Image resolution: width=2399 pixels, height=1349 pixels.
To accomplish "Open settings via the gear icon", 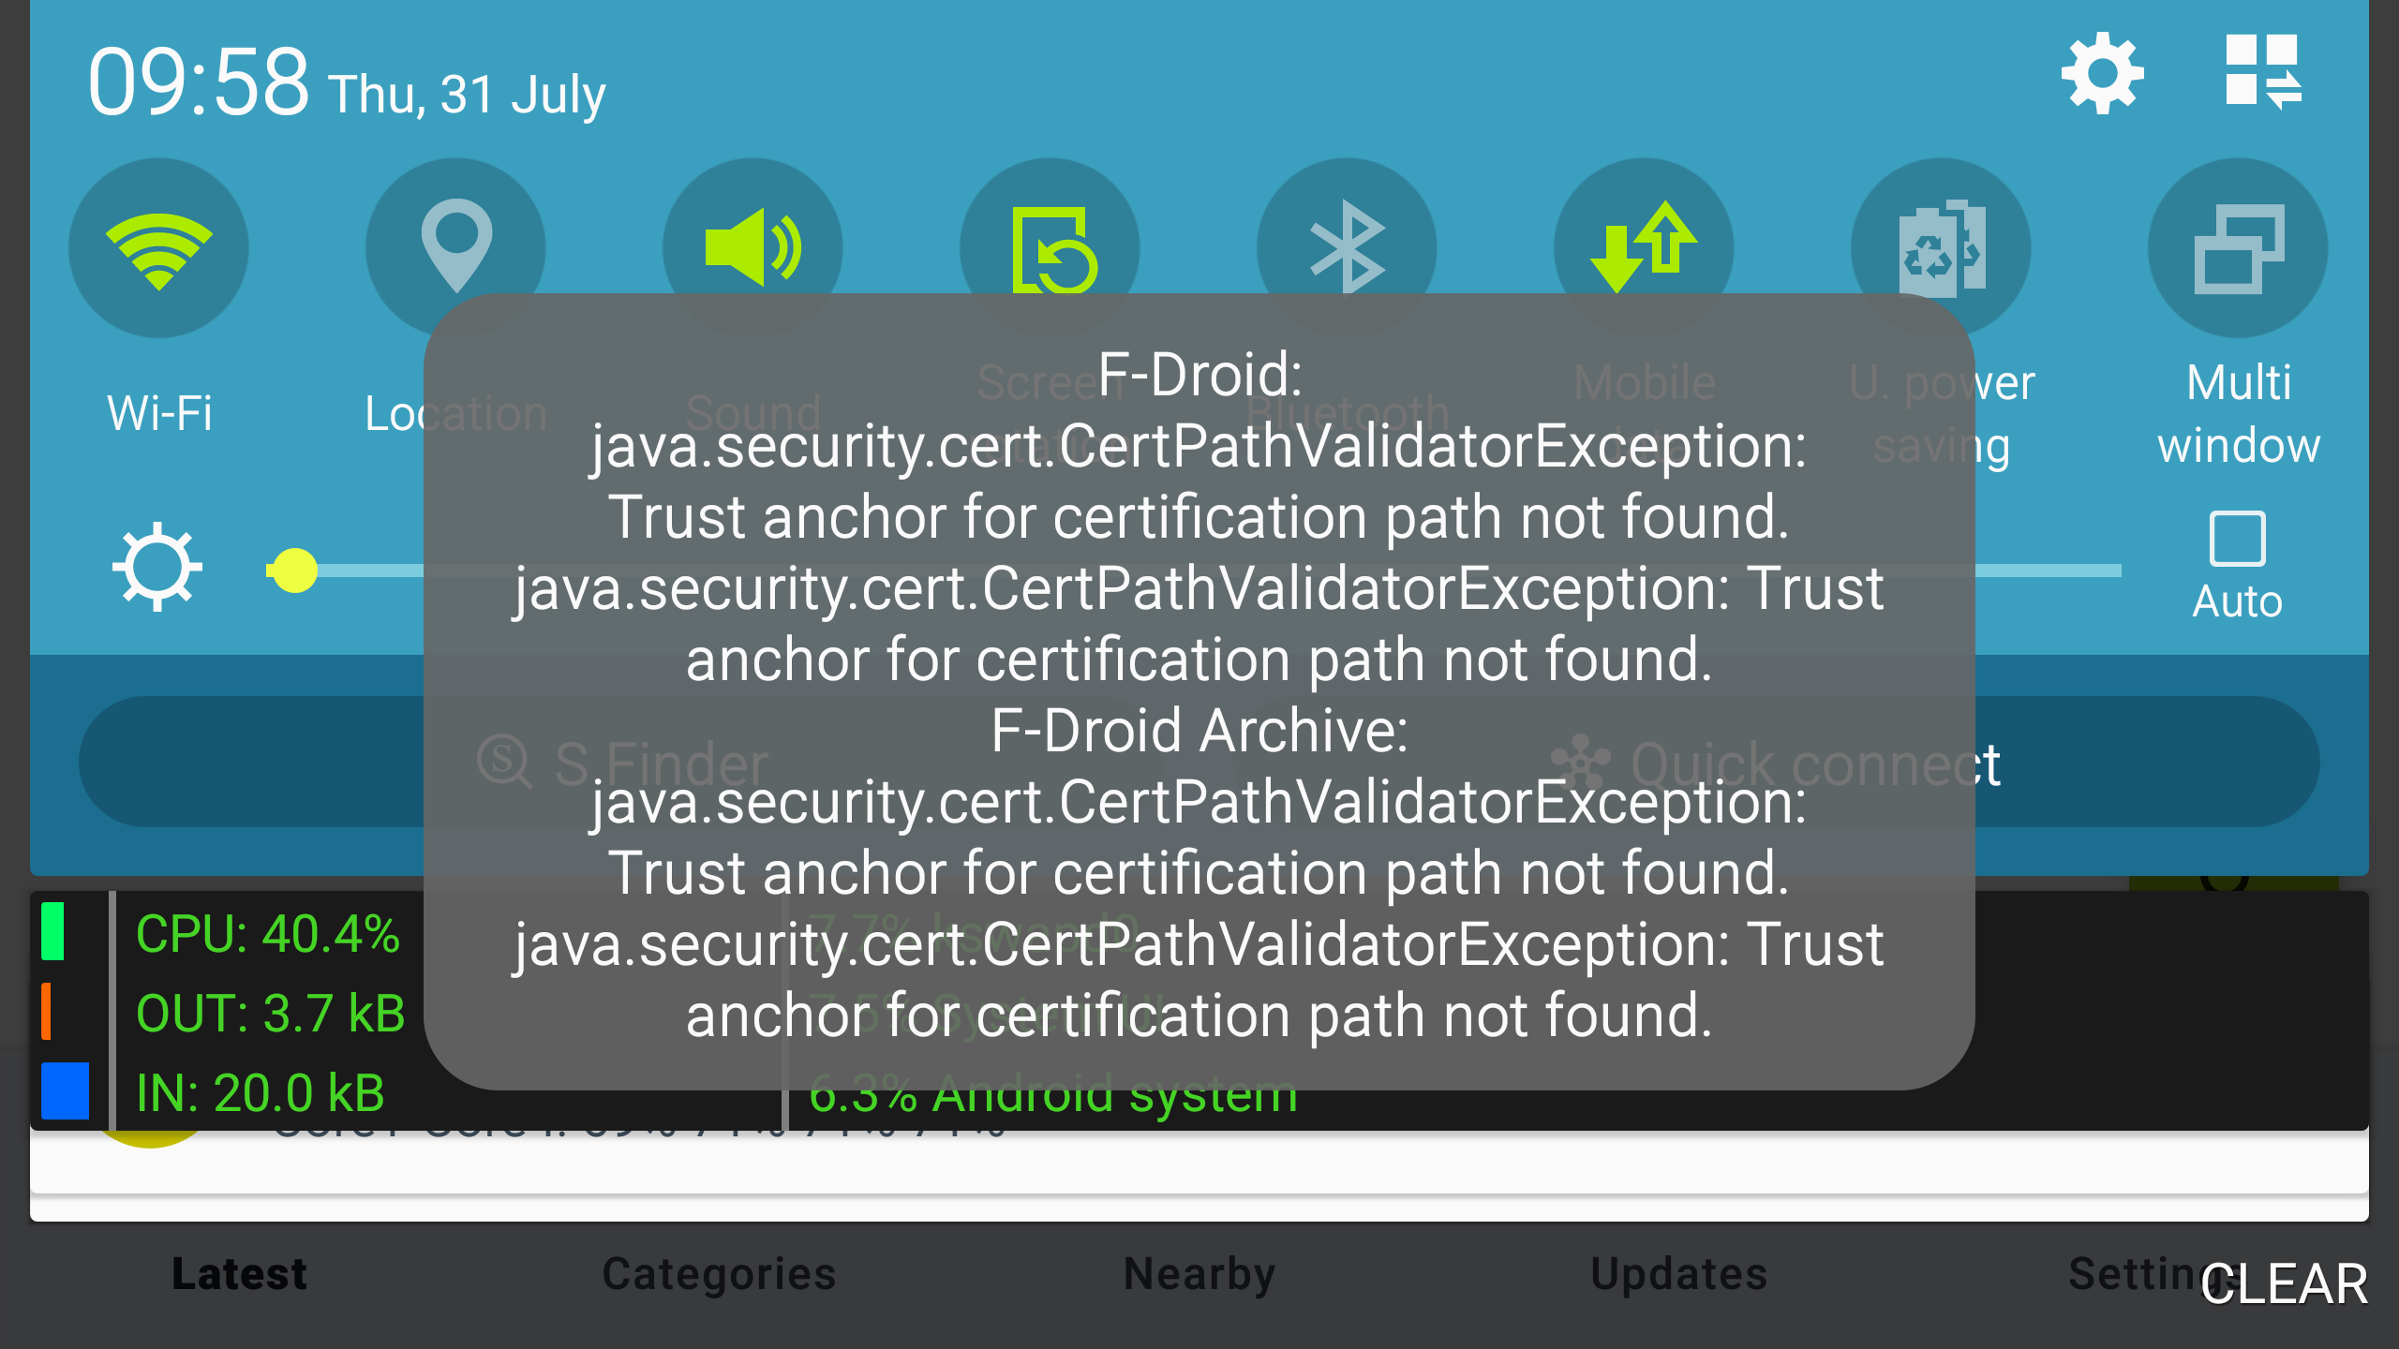I will [x=2102, y=73].
